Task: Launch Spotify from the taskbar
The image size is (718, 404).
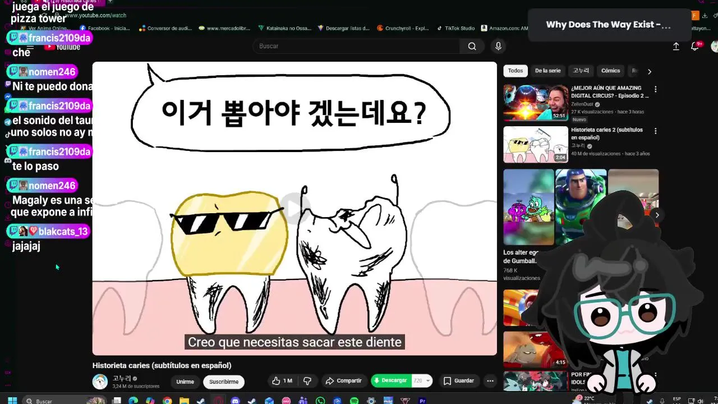Action: click(354, 401)
